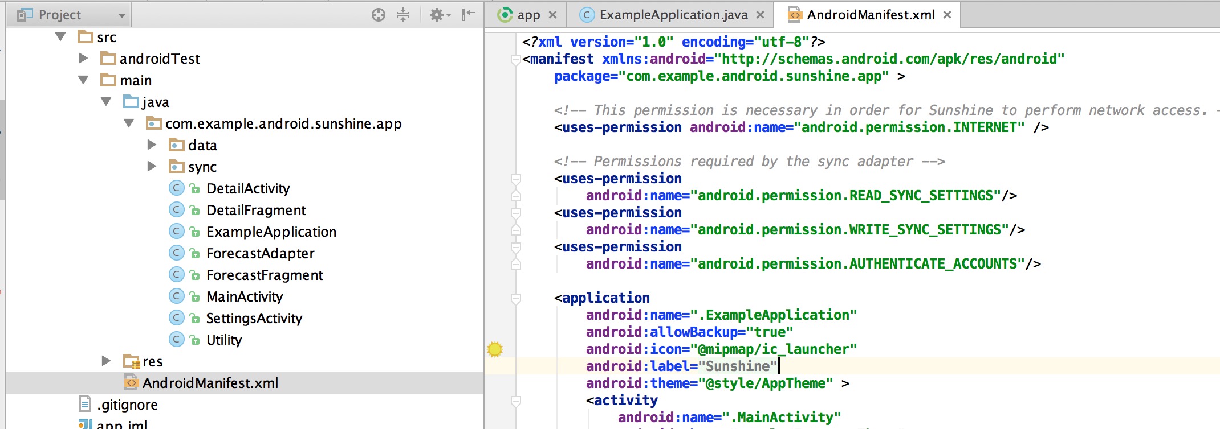This screenshot has width=1220, height=429.
Task: Expand the res folder
Action: pyautogui.click(x=106, y=361)
